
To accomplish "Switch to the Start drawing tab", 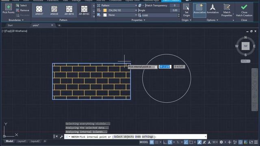I will click(10, 25).
